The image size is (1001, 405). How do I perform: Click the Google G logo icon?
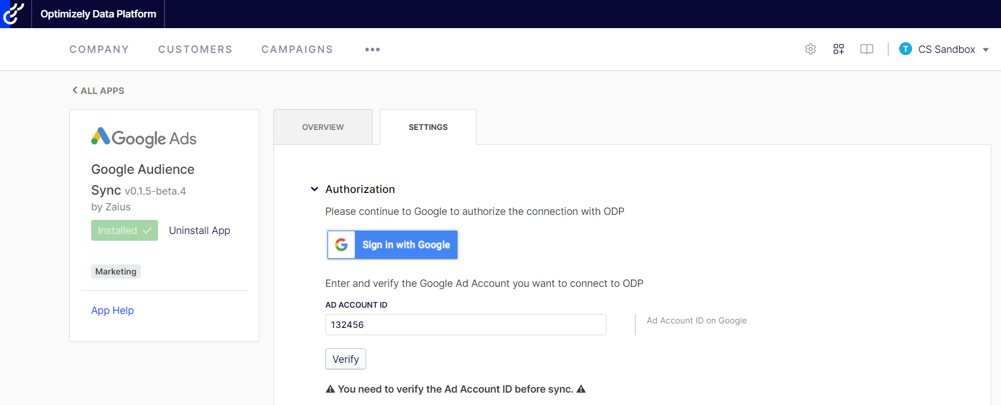pos(342,245)
